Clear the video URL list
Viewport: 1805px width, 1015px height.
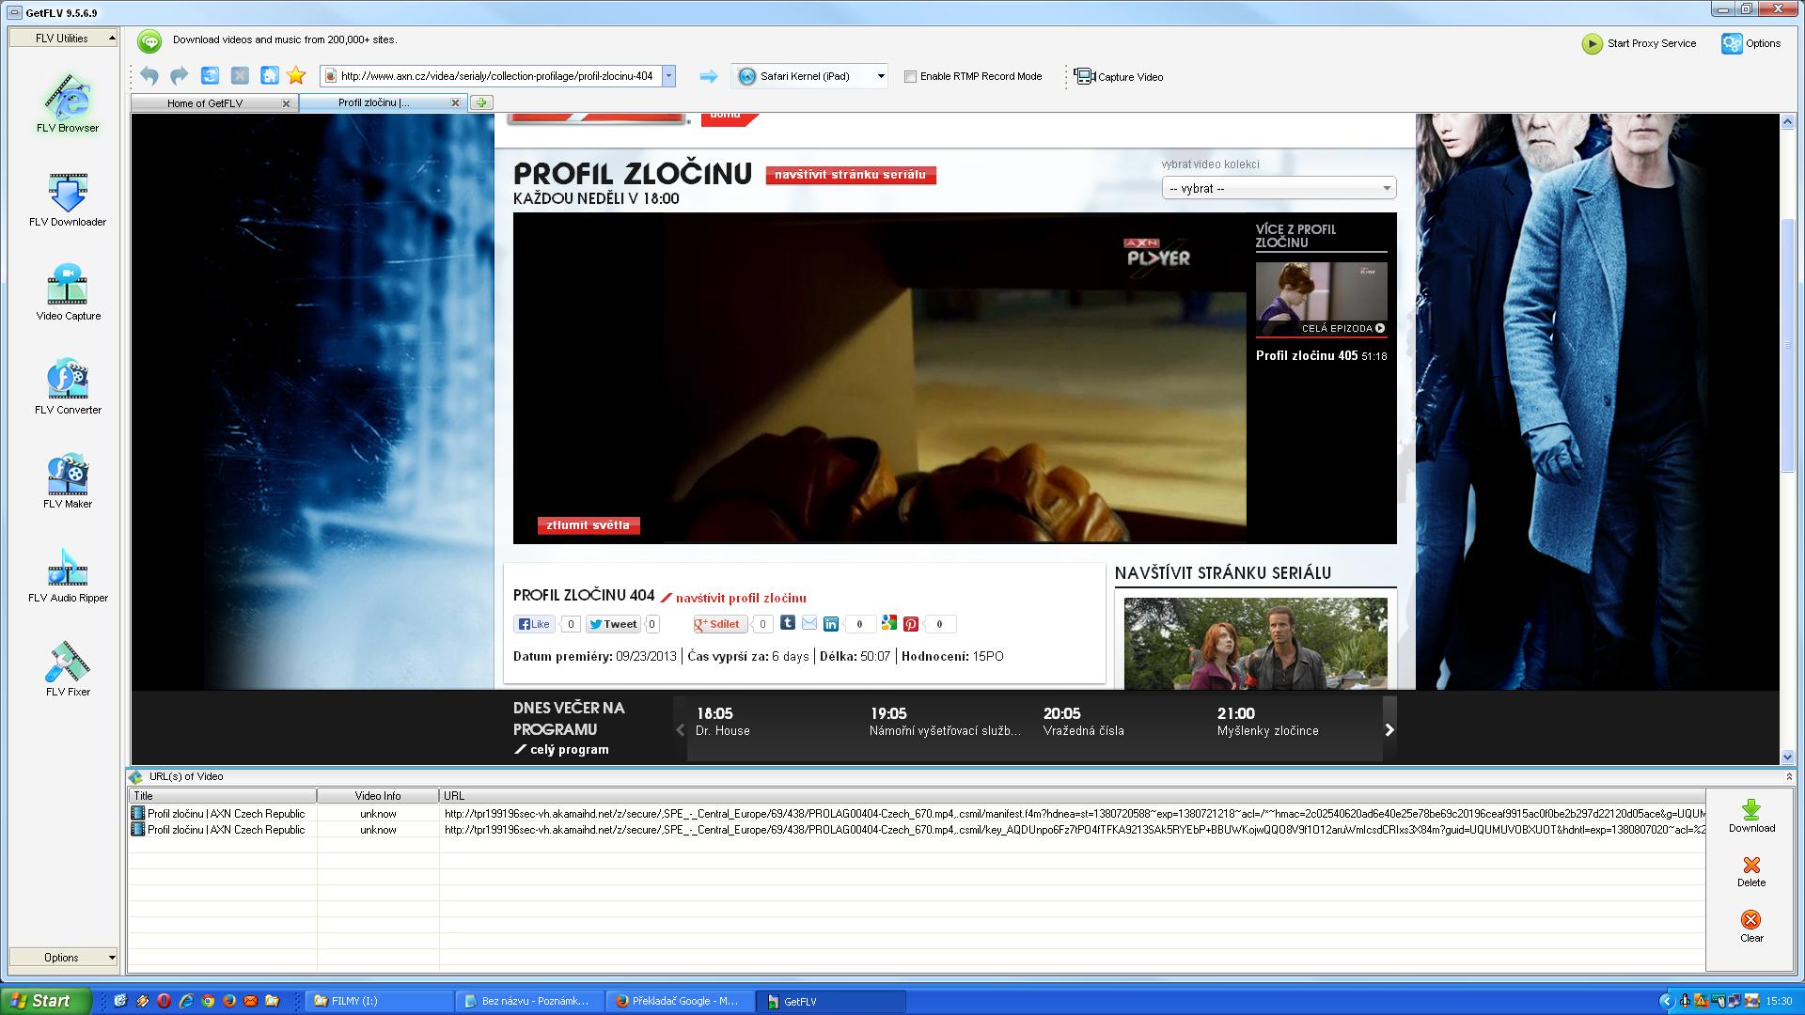point(1751,927)
